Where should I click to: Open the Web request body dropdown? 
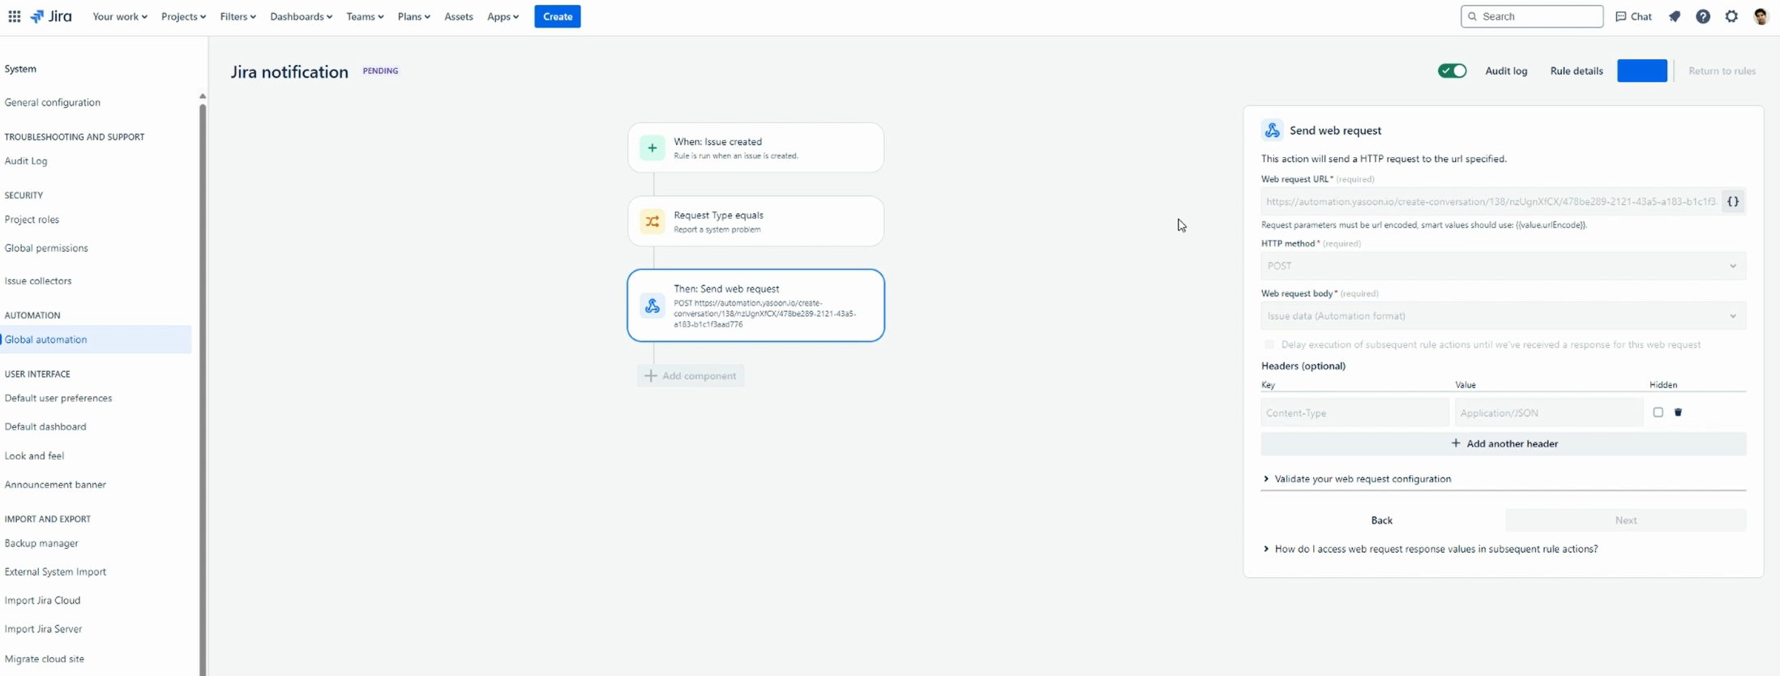pos(1504,316)
